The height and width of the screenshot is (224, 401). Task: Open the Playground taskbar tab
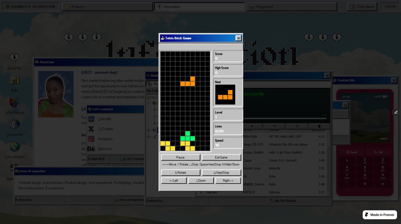point(292,7)
